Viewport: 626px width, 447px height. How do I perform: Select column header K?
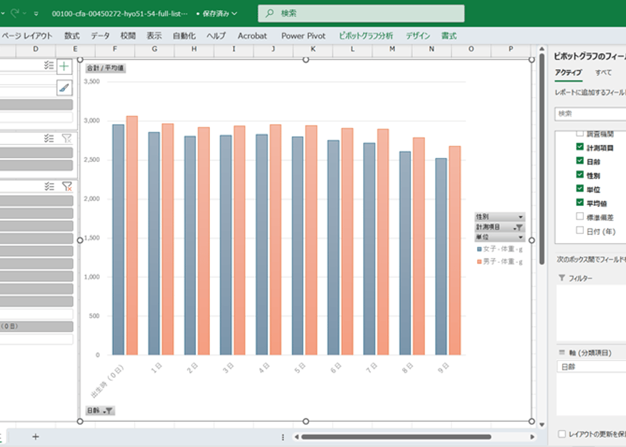[x=313, y=49]
